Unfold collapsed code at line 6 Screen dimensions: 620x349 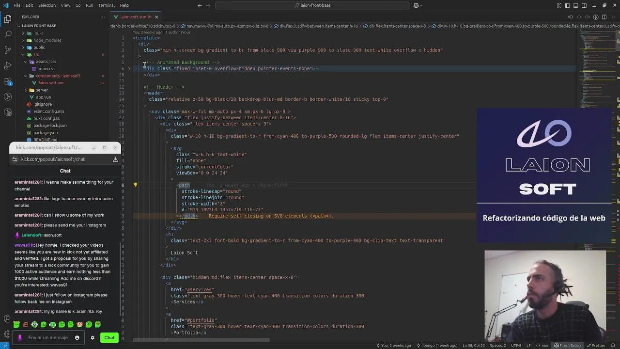click(129, 69)
